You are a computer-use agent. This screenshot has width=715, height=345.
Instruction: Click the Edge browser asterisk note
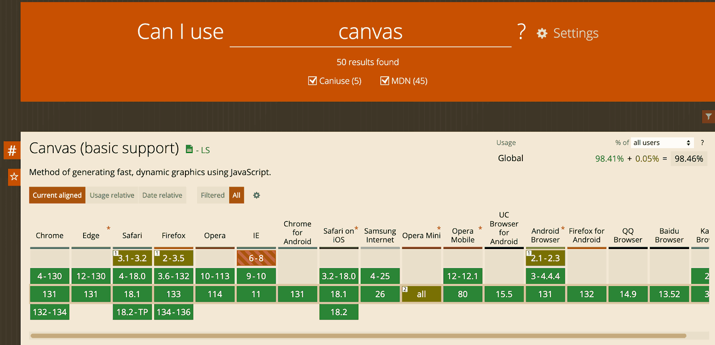pos(108,229)
